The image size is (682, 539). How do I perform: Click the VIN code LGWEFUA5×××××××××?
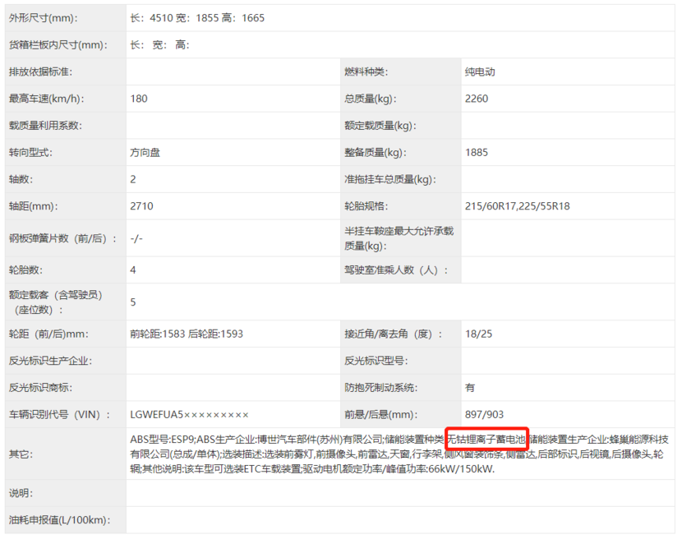tap(189, 415)
